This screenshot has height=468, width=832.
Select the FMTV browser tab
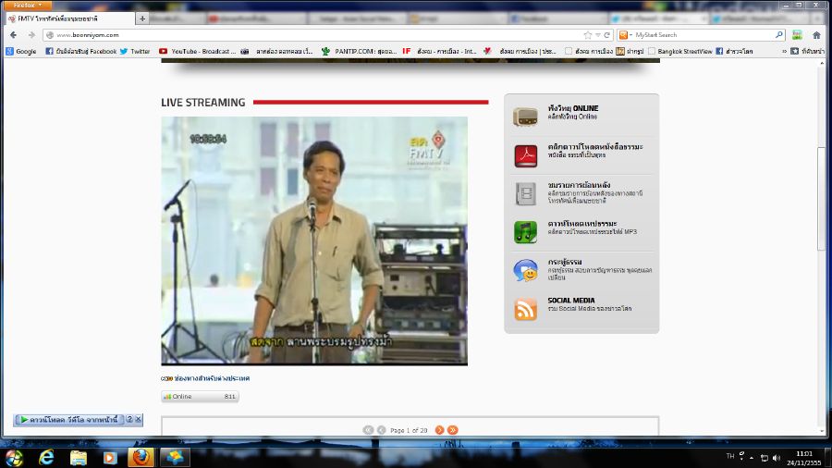click(x=69, y=18)
